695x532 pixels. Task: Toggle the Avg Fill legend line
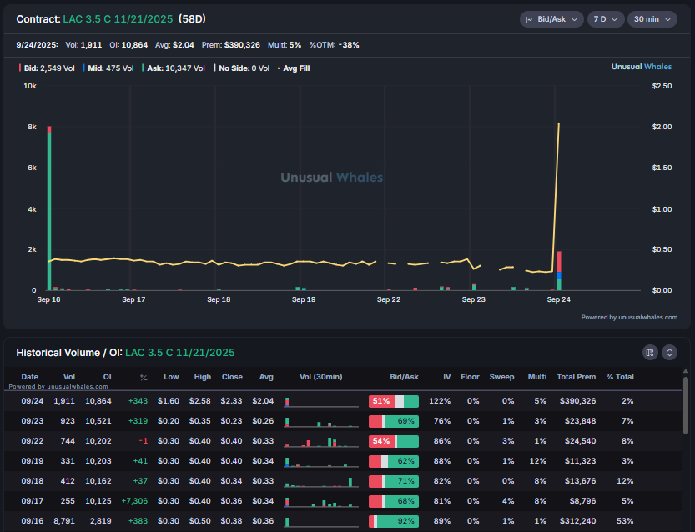[x=292, y=68]
